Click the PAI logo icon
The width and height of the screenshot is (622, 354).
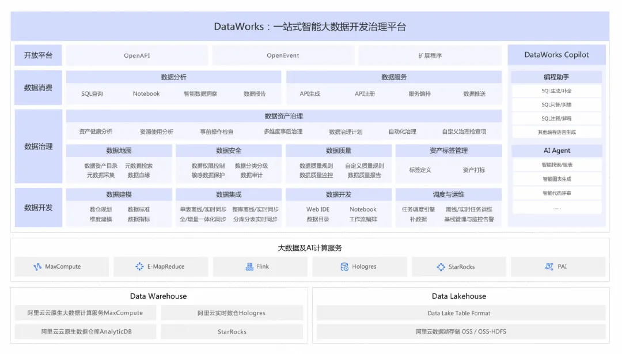(x=549, y=266)
